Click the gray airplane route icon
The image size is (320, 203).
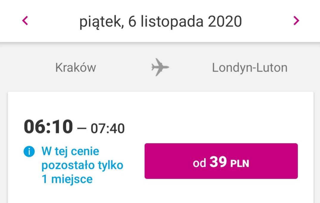point(160,67)
